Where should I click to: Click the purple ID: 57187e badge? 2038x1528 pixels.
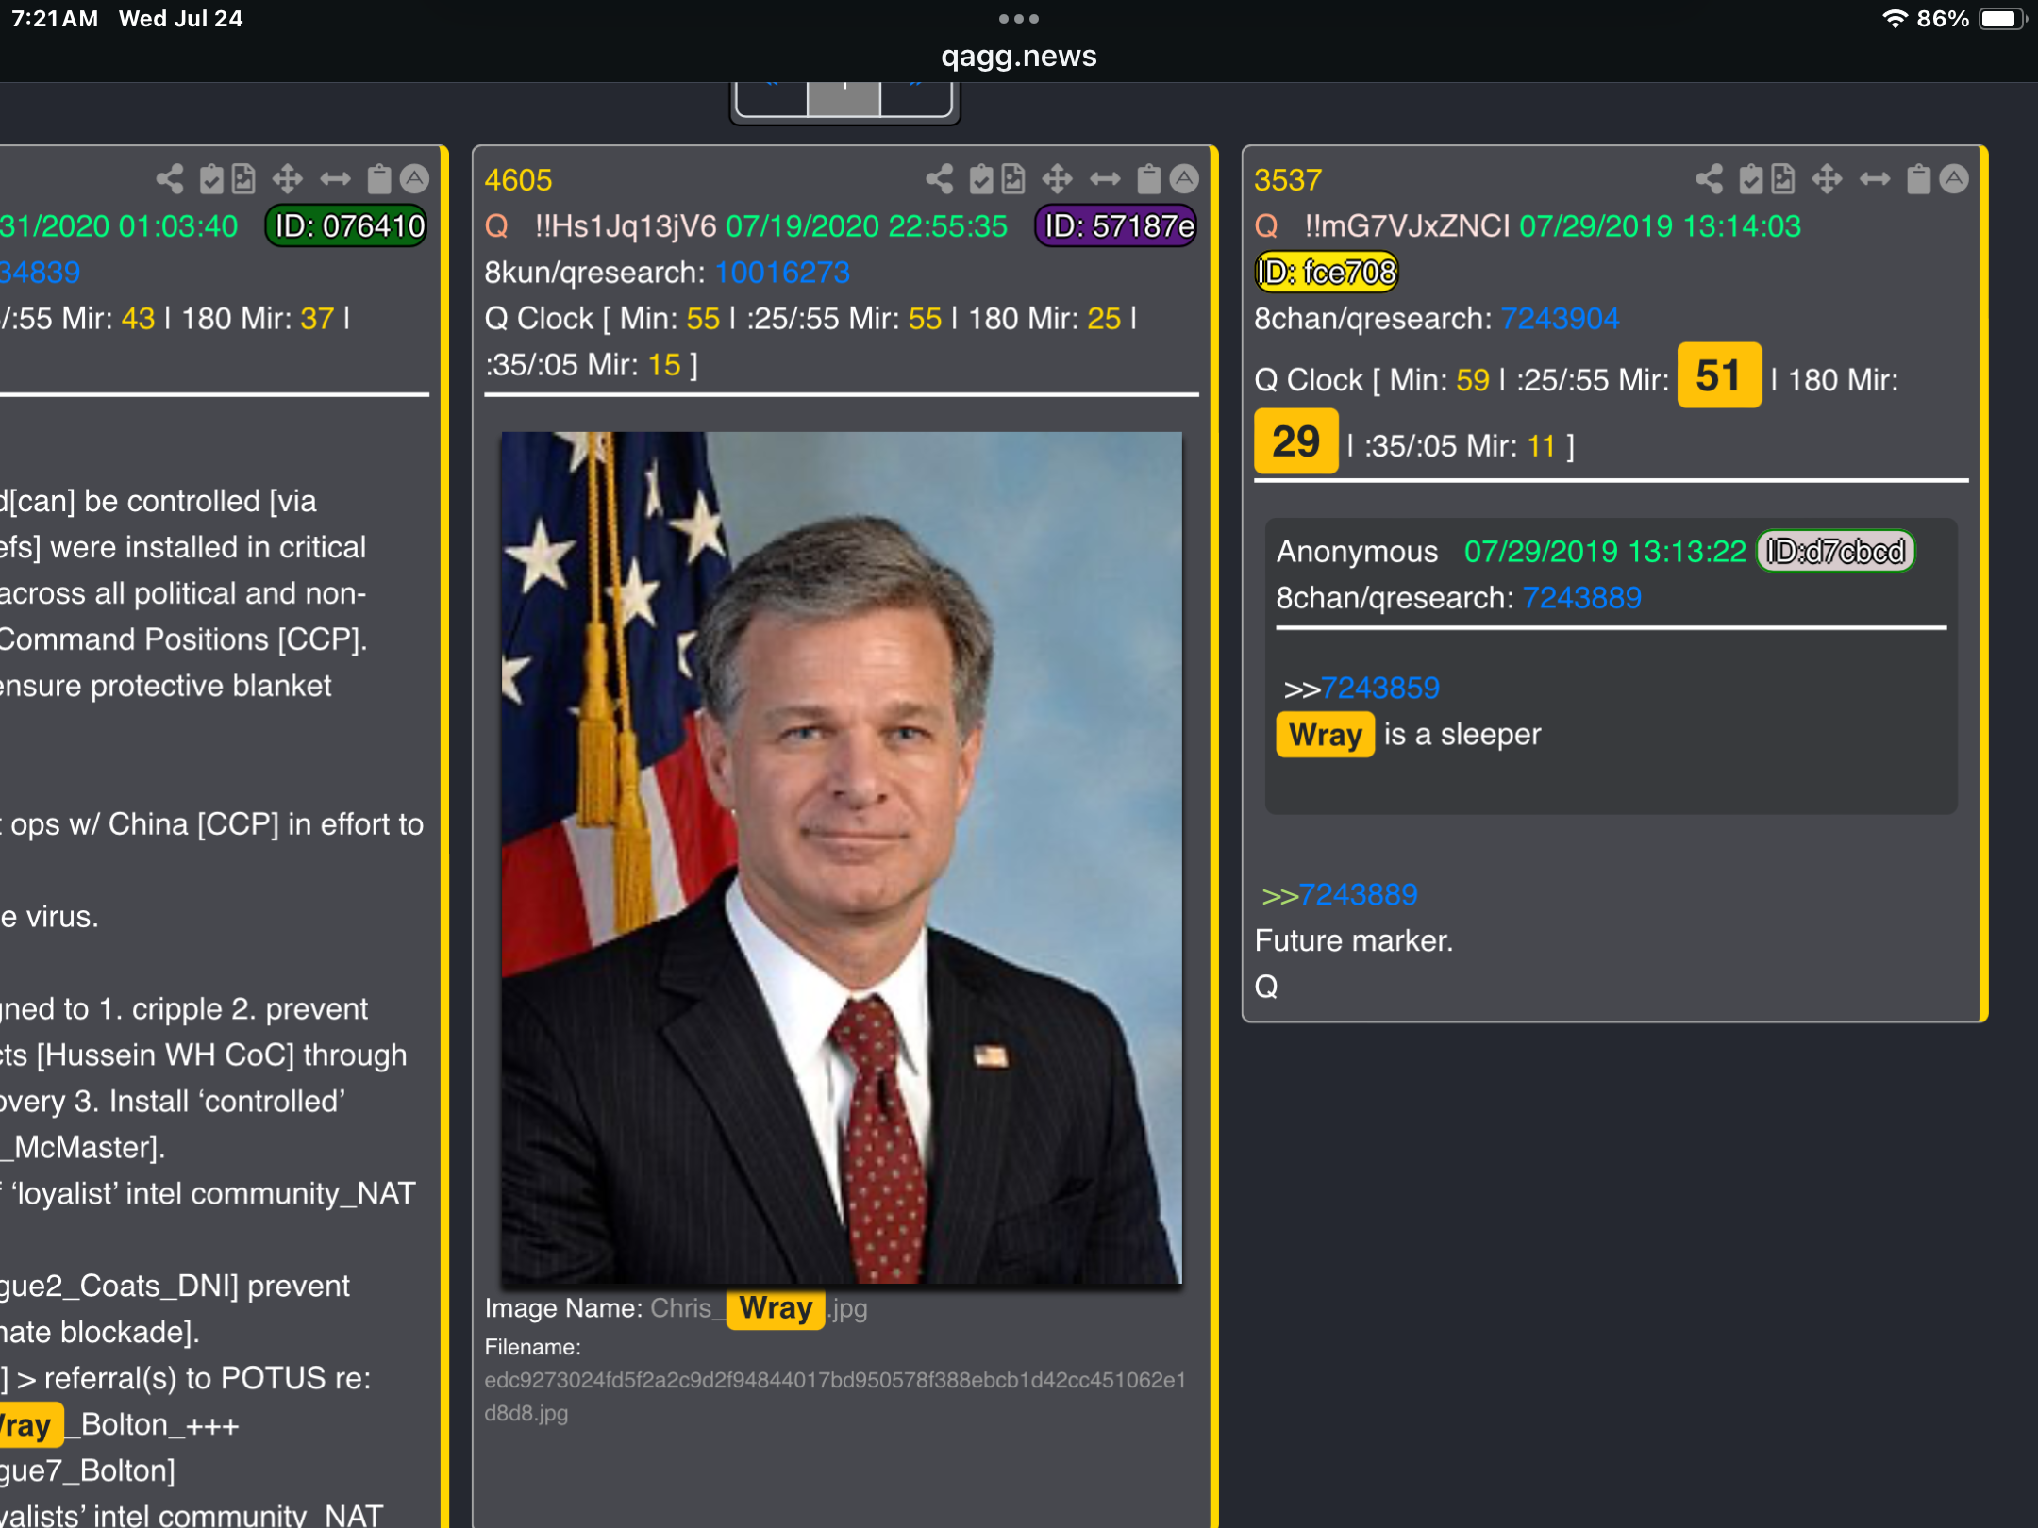coord(1117,226)
